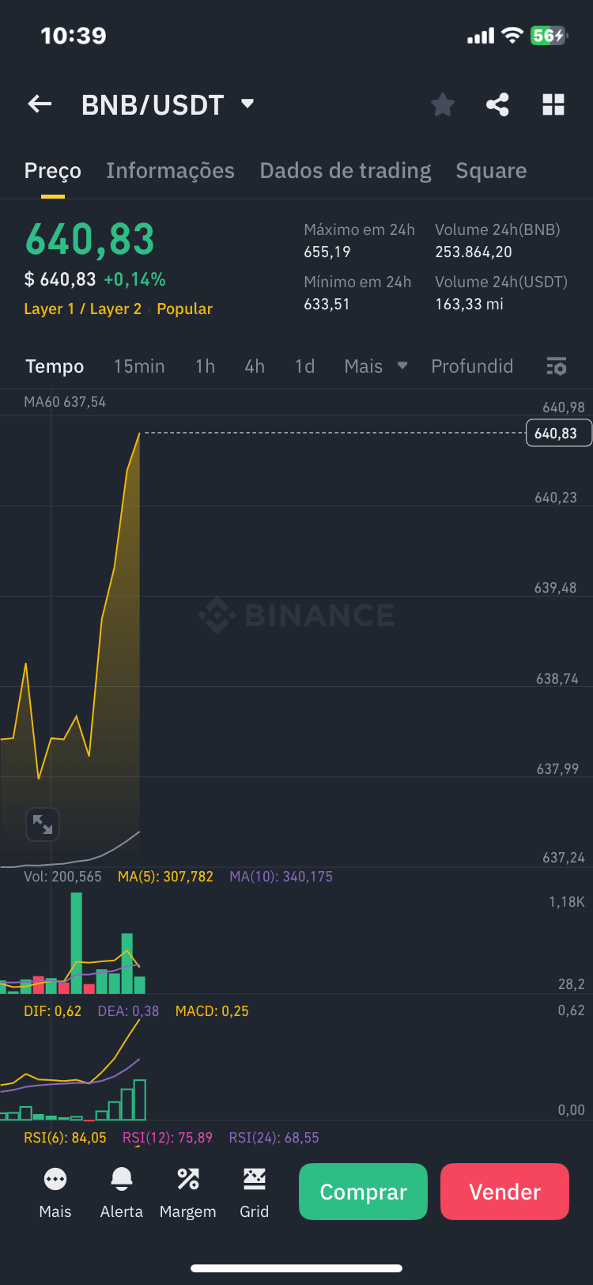The height and width of the screenshot is (1285, 593).
Task: Select the 1d chart interval
Action: (x=304, y=366)
